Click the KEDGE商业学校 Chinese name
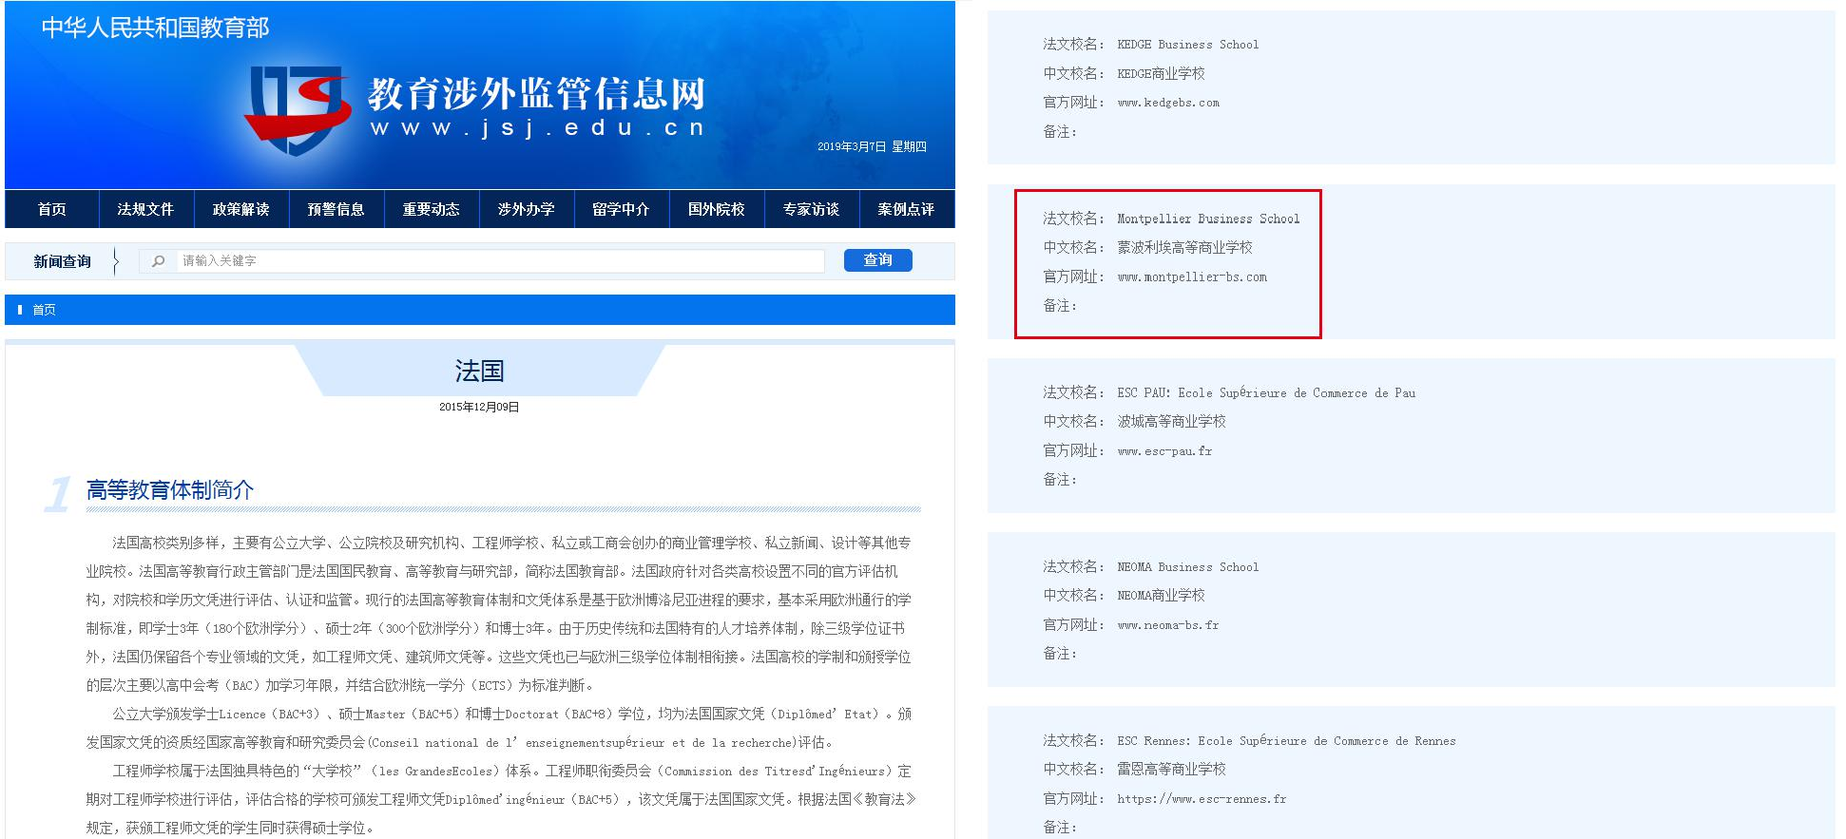The image size is (1846, 839). coord(1161,73)
